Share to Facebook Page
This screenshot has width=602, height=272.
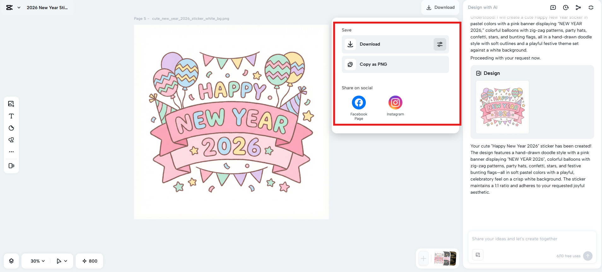click(x=359, y=103)
